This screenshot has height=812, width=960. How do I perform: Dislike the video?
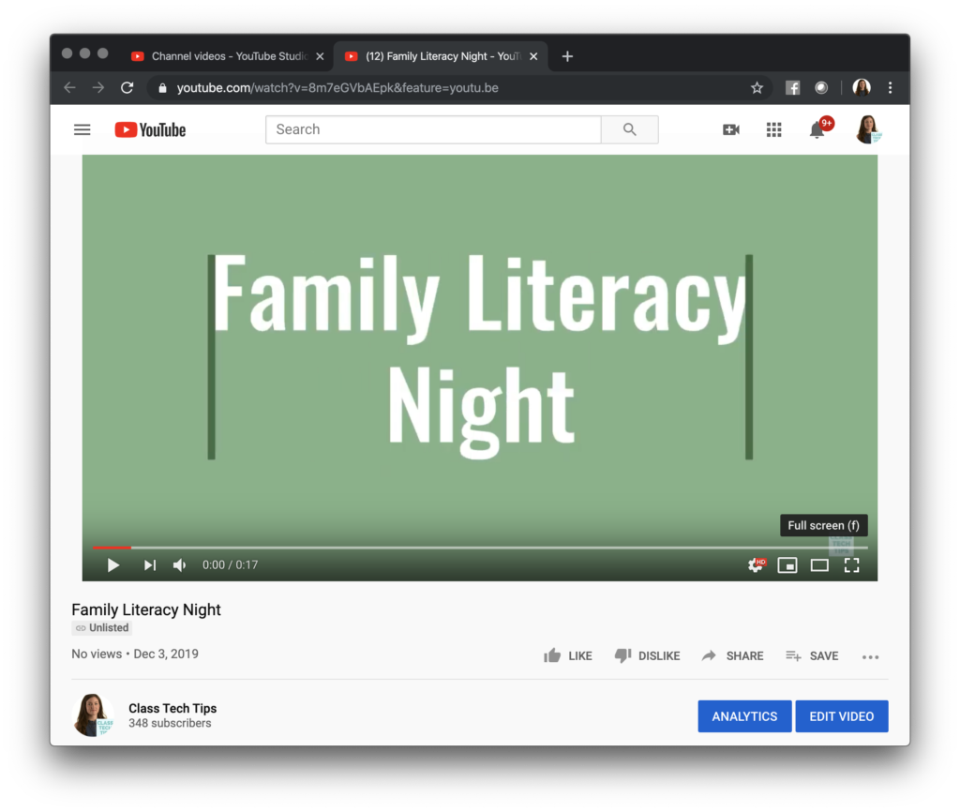[x=647, y=655]
